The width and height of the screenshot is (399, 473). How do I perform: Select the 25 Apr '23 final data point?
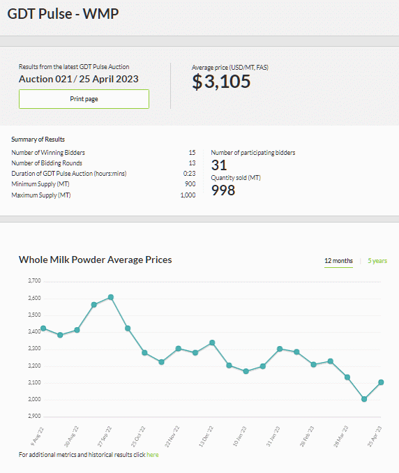click(381, 382)
